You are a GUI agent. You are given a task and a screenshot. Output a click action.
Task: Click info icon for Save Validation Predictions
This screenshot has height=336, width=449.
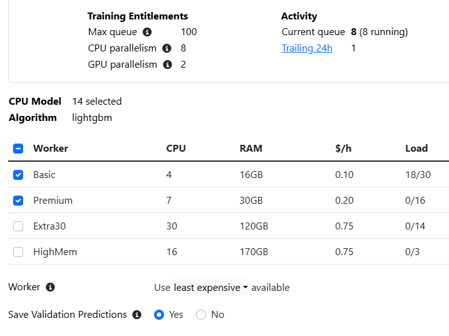click(137, 315)
